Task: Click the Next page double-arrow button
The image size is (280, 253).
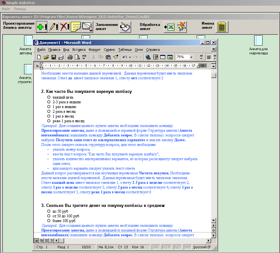Action: (x=213, y=236)
